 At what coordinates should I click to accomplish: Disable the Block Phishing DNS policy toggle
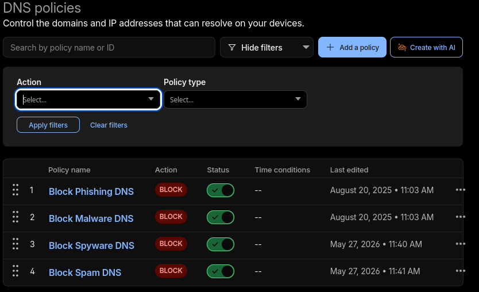coord(221,190)
